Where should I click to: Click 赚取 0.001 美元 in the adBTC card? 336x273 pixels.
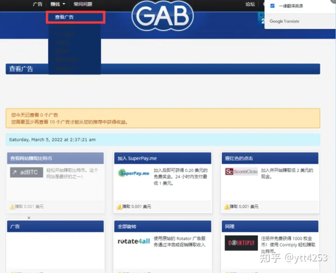[29, 207]
